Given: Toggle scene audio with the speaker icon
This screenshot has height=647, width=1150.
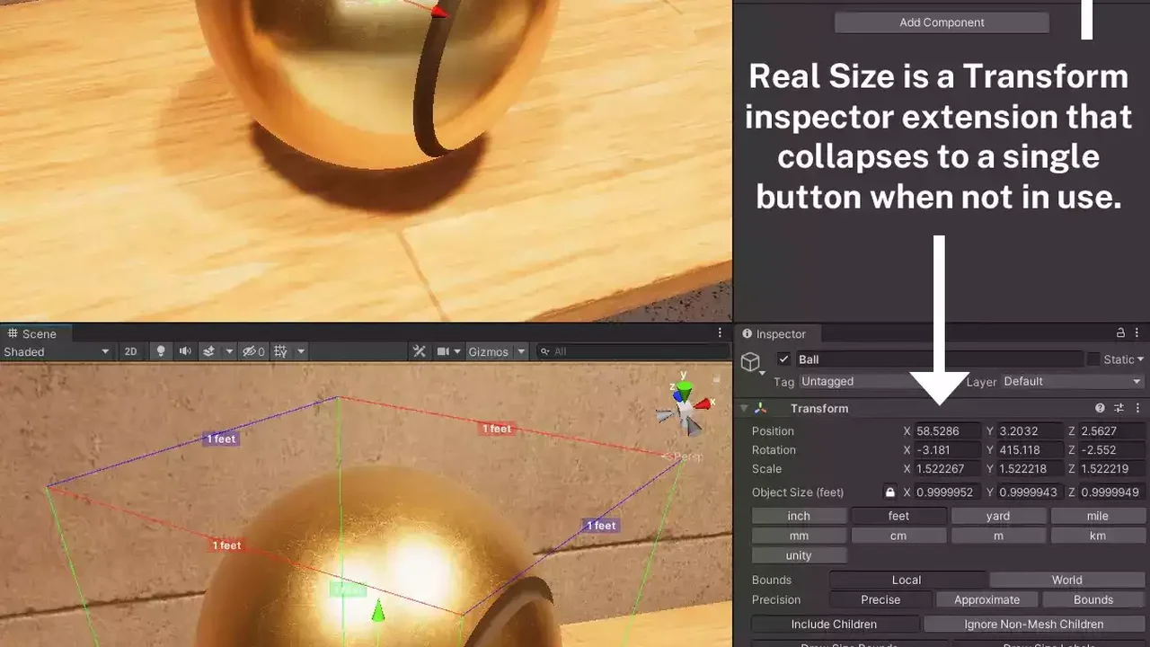Looking at the screenshot, I should coord(185,351).
